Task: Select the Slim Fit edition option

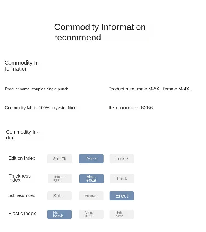Action: pyautogui.click(x=59, y=159)
